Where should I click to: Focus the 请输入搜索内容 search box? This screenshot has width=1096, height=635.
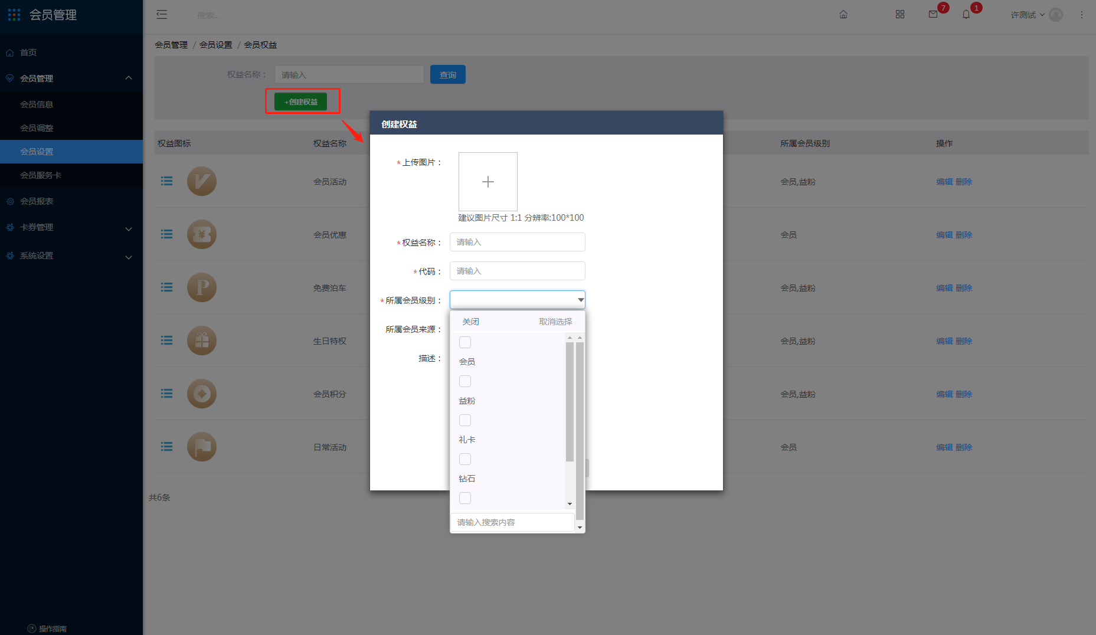click(512, 522)
